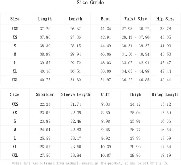Screen dimensions: 181x165
Task: Click the shoulder value 24.61
Action: pos(45,130)
